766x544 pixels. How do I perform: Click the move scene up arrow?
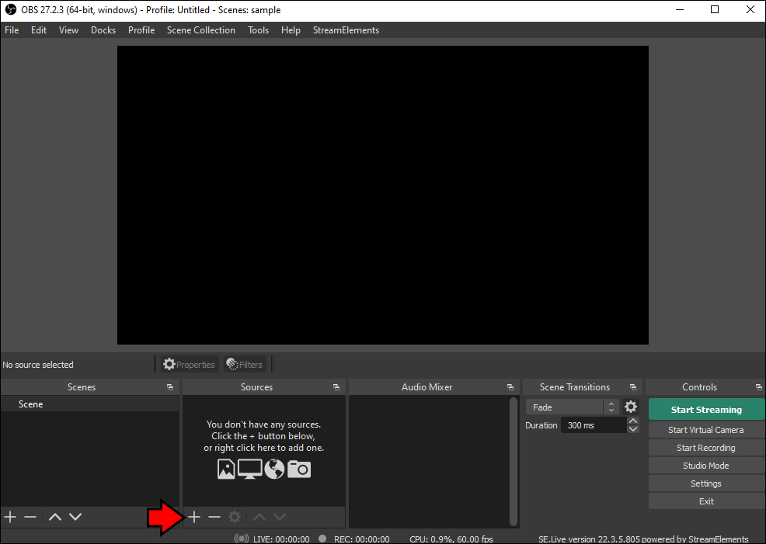click(54, 516)
